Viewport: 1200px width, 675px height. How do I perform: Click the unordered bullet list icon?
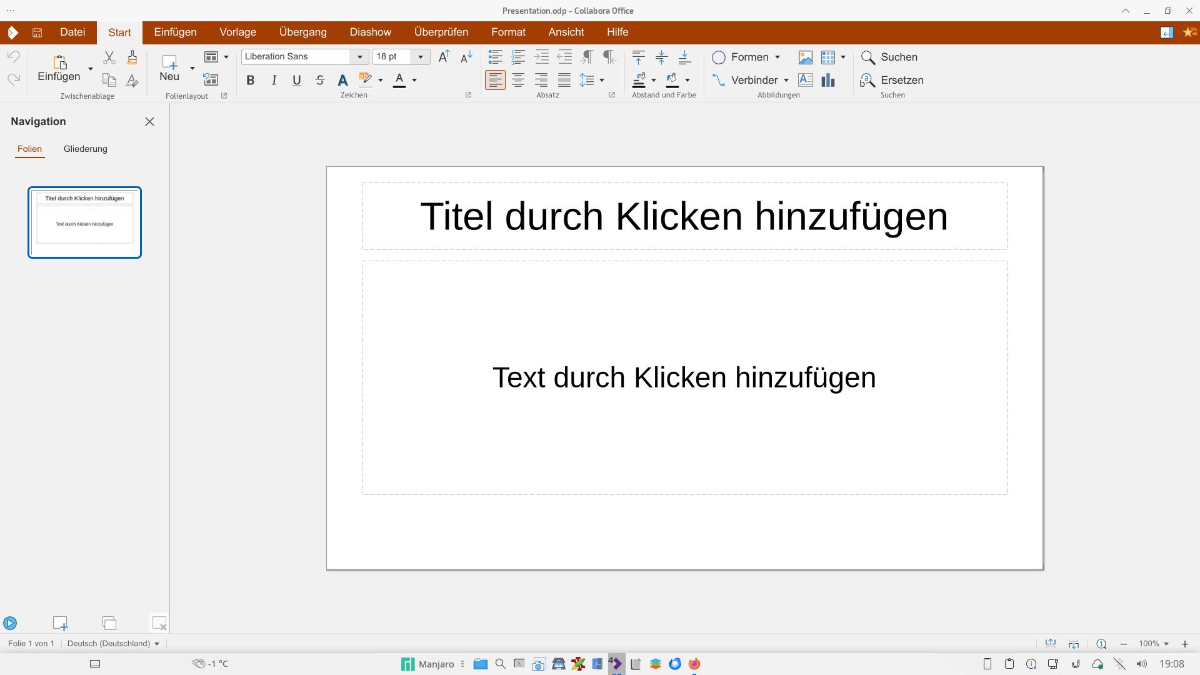pos(495,57)
